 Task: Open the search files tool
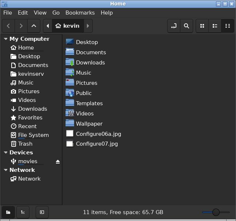point(186,26)
